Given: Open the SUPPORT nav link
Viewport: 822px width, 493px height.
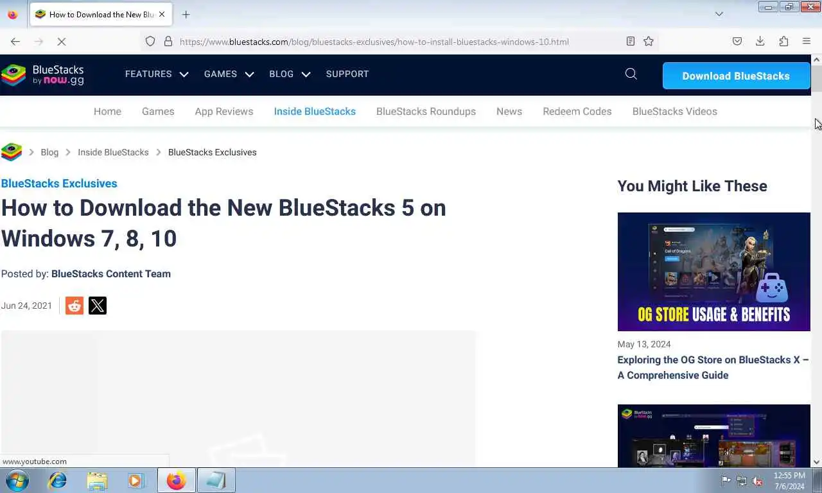Looking at the screenshot, I should point(347,74).
